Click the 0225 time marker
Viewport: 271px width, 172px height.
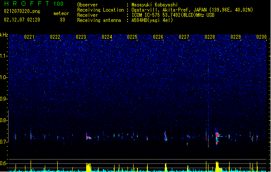[132, 37]
